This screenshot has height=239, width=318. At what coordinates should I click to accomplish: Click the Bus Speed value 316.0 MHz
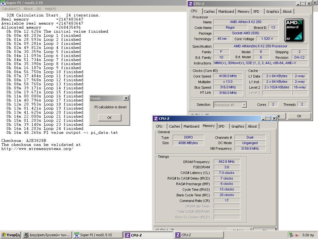228,87
